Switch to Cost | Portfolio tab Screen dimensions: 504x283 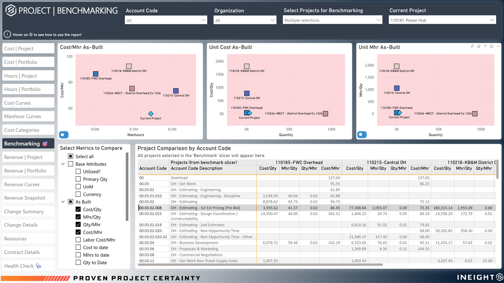(x=28, y=62)
